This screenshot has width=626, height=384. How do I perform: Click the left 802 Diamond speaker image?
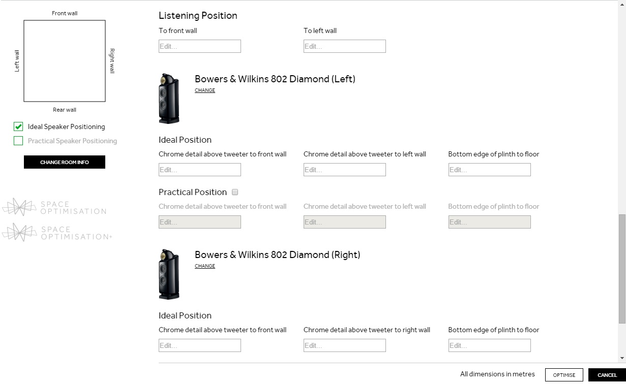tap(169, 99)
